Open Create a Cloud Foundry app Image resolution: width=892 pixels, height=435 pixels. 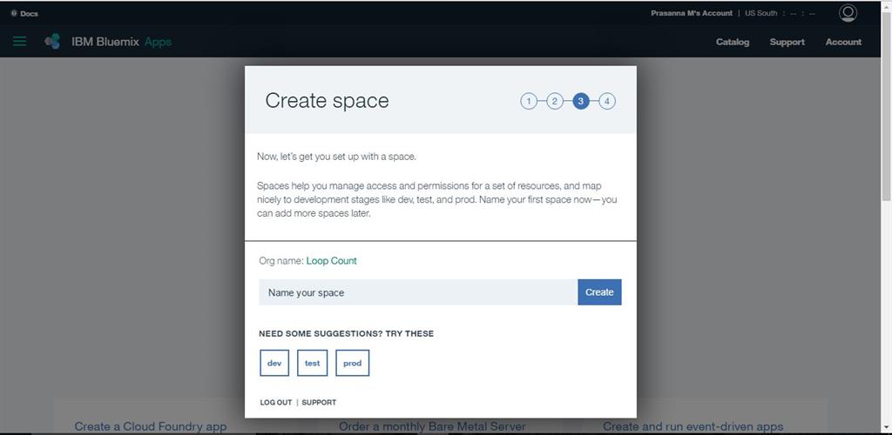[x=151, y=426]
